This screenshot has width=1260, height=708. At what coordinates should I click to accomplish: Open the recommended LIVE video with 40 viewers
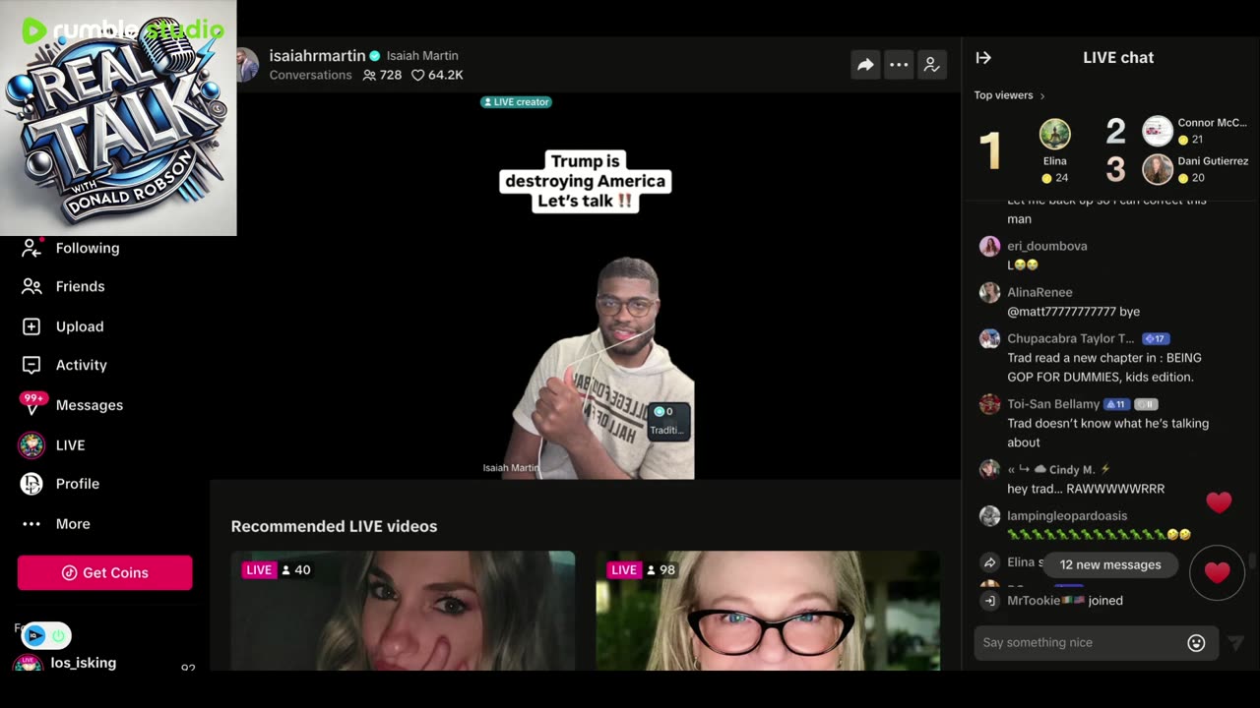click(x=403, y=611)
